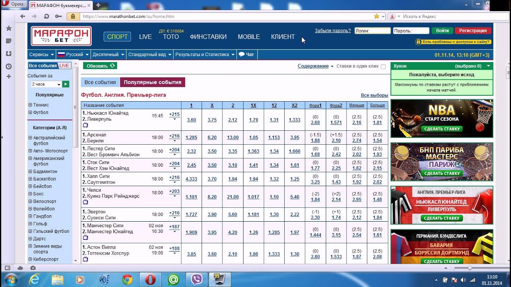Open the Сервисы dropdown menu
The image size is (511, 287).
(42, 55)
